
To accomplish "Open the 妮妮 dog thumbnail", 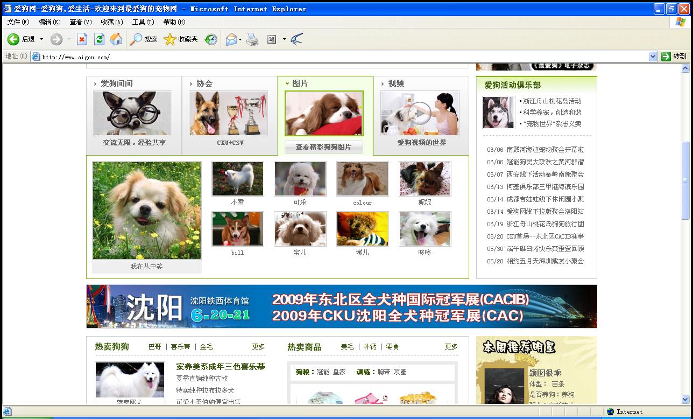I will point(425,178).
